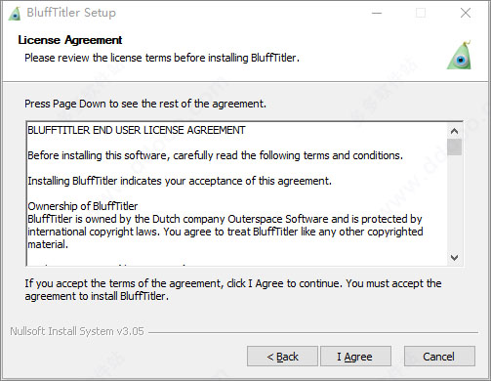Go to previous step with Back button
This screenshot has width=491, height=381.
click(282, 357)
